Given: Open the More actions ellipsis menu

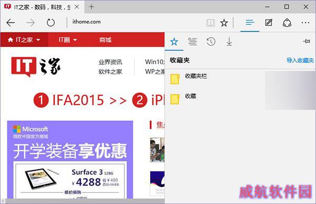Looking at the screenshot, I should (x=305, y=23).
